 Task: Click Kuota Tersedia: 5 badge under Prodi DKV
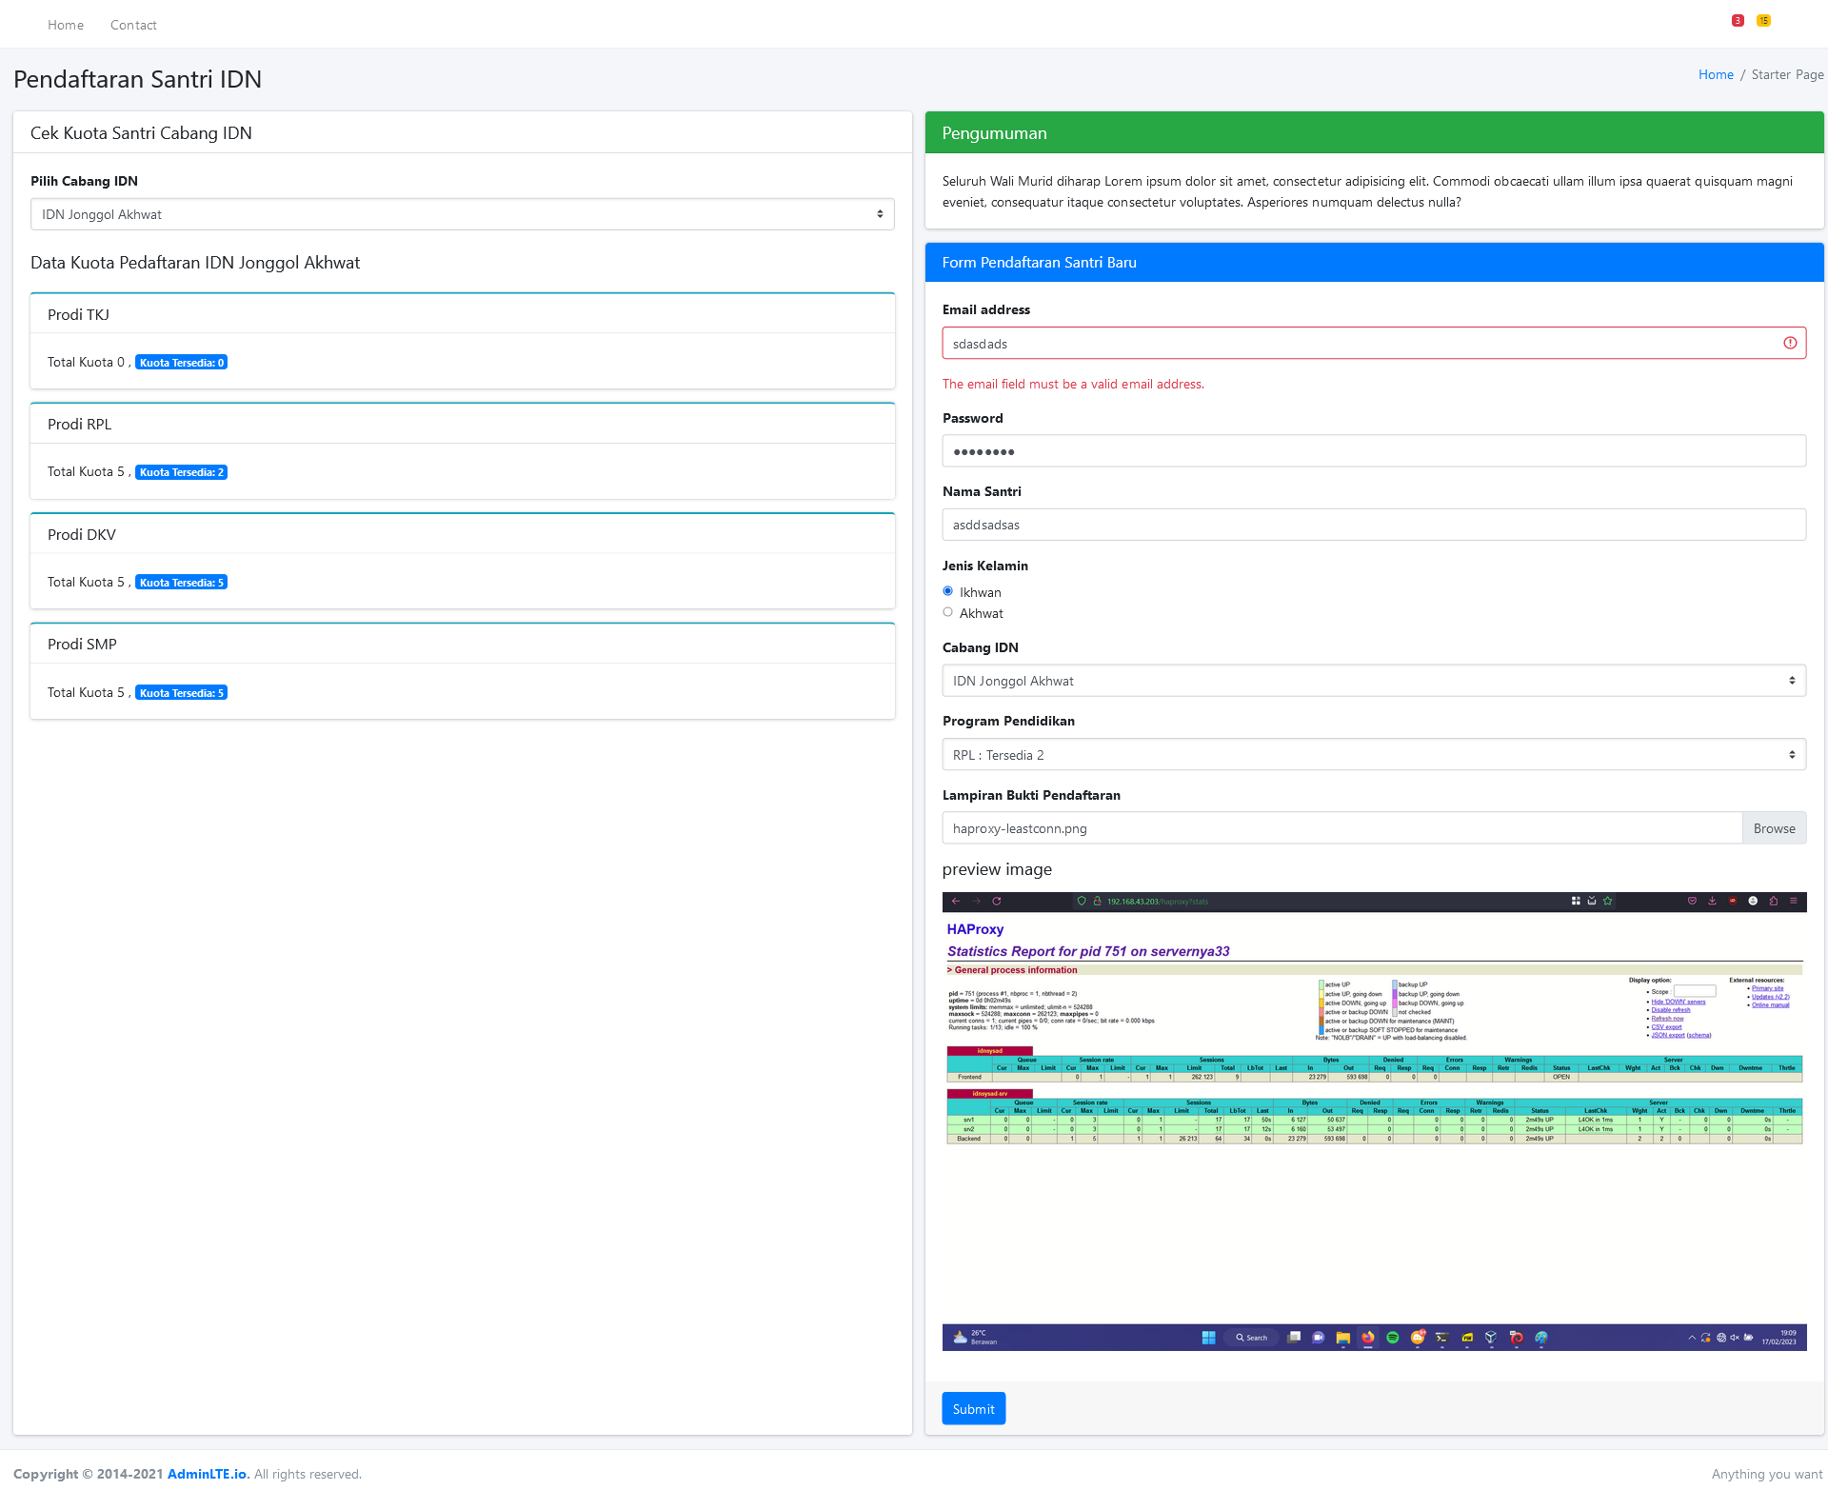pos(181,583)
